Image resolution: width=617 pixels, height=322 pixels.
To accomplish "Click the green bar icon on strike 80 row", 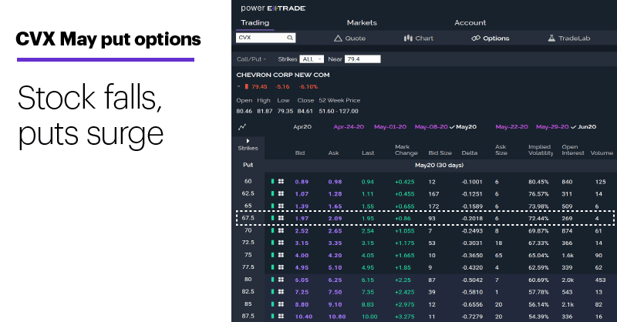I will [272, 280].
